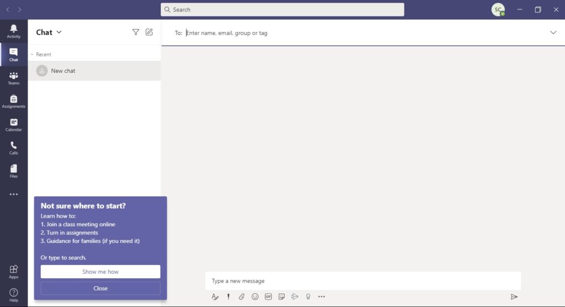
Task: Open the Praise badge option
Action: [x=308, y=297]
